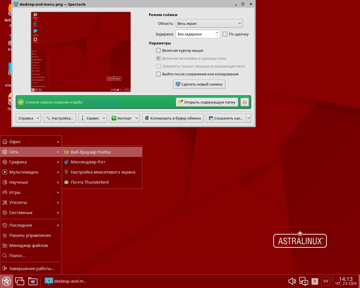This screenshot has width=360, height=288.
Task: Open the Офис menu category
Action: (31, 142)
